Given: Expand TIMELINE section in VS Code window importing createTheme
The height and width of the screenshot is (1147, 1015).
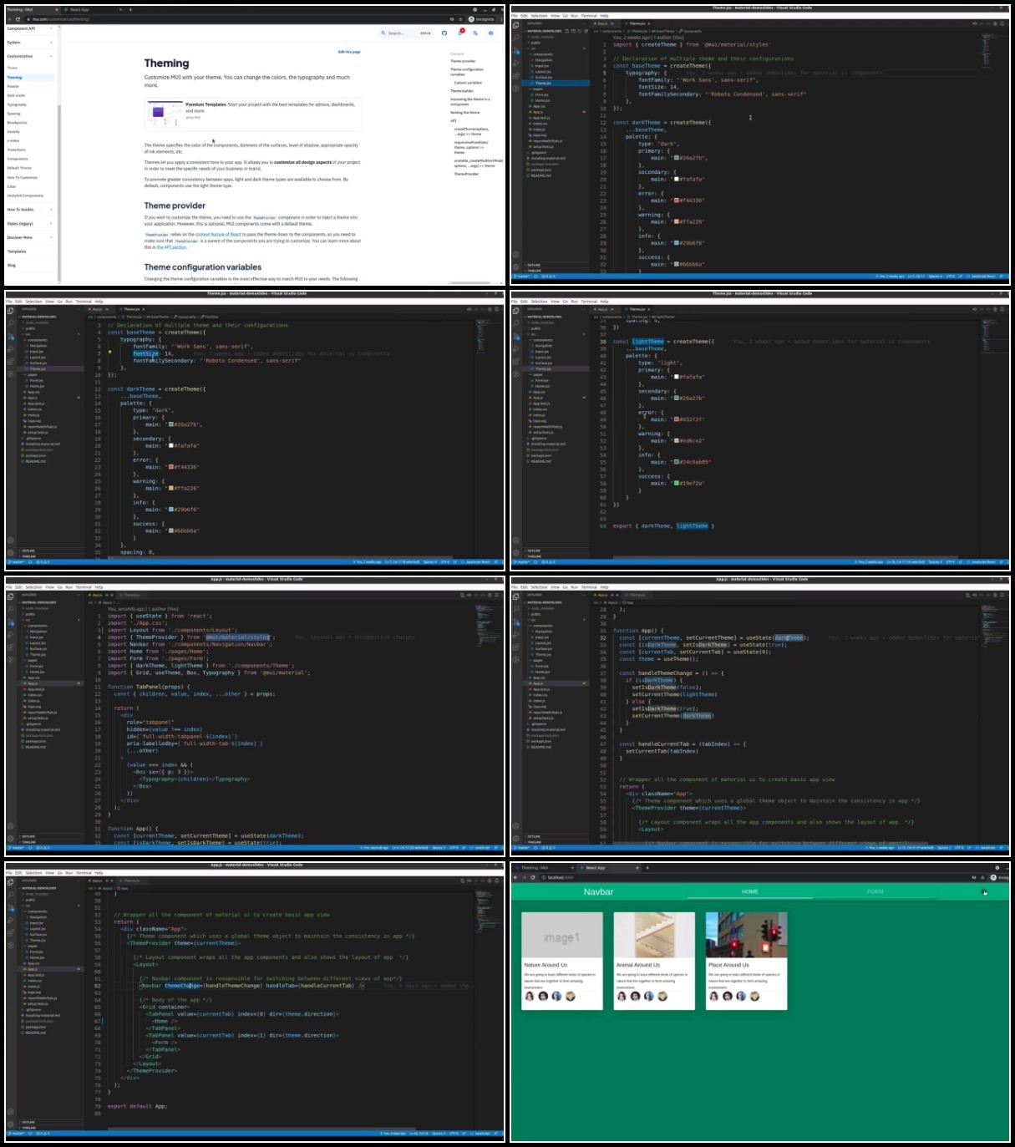Looking at the screenshot, I should (x=557, y=271).
